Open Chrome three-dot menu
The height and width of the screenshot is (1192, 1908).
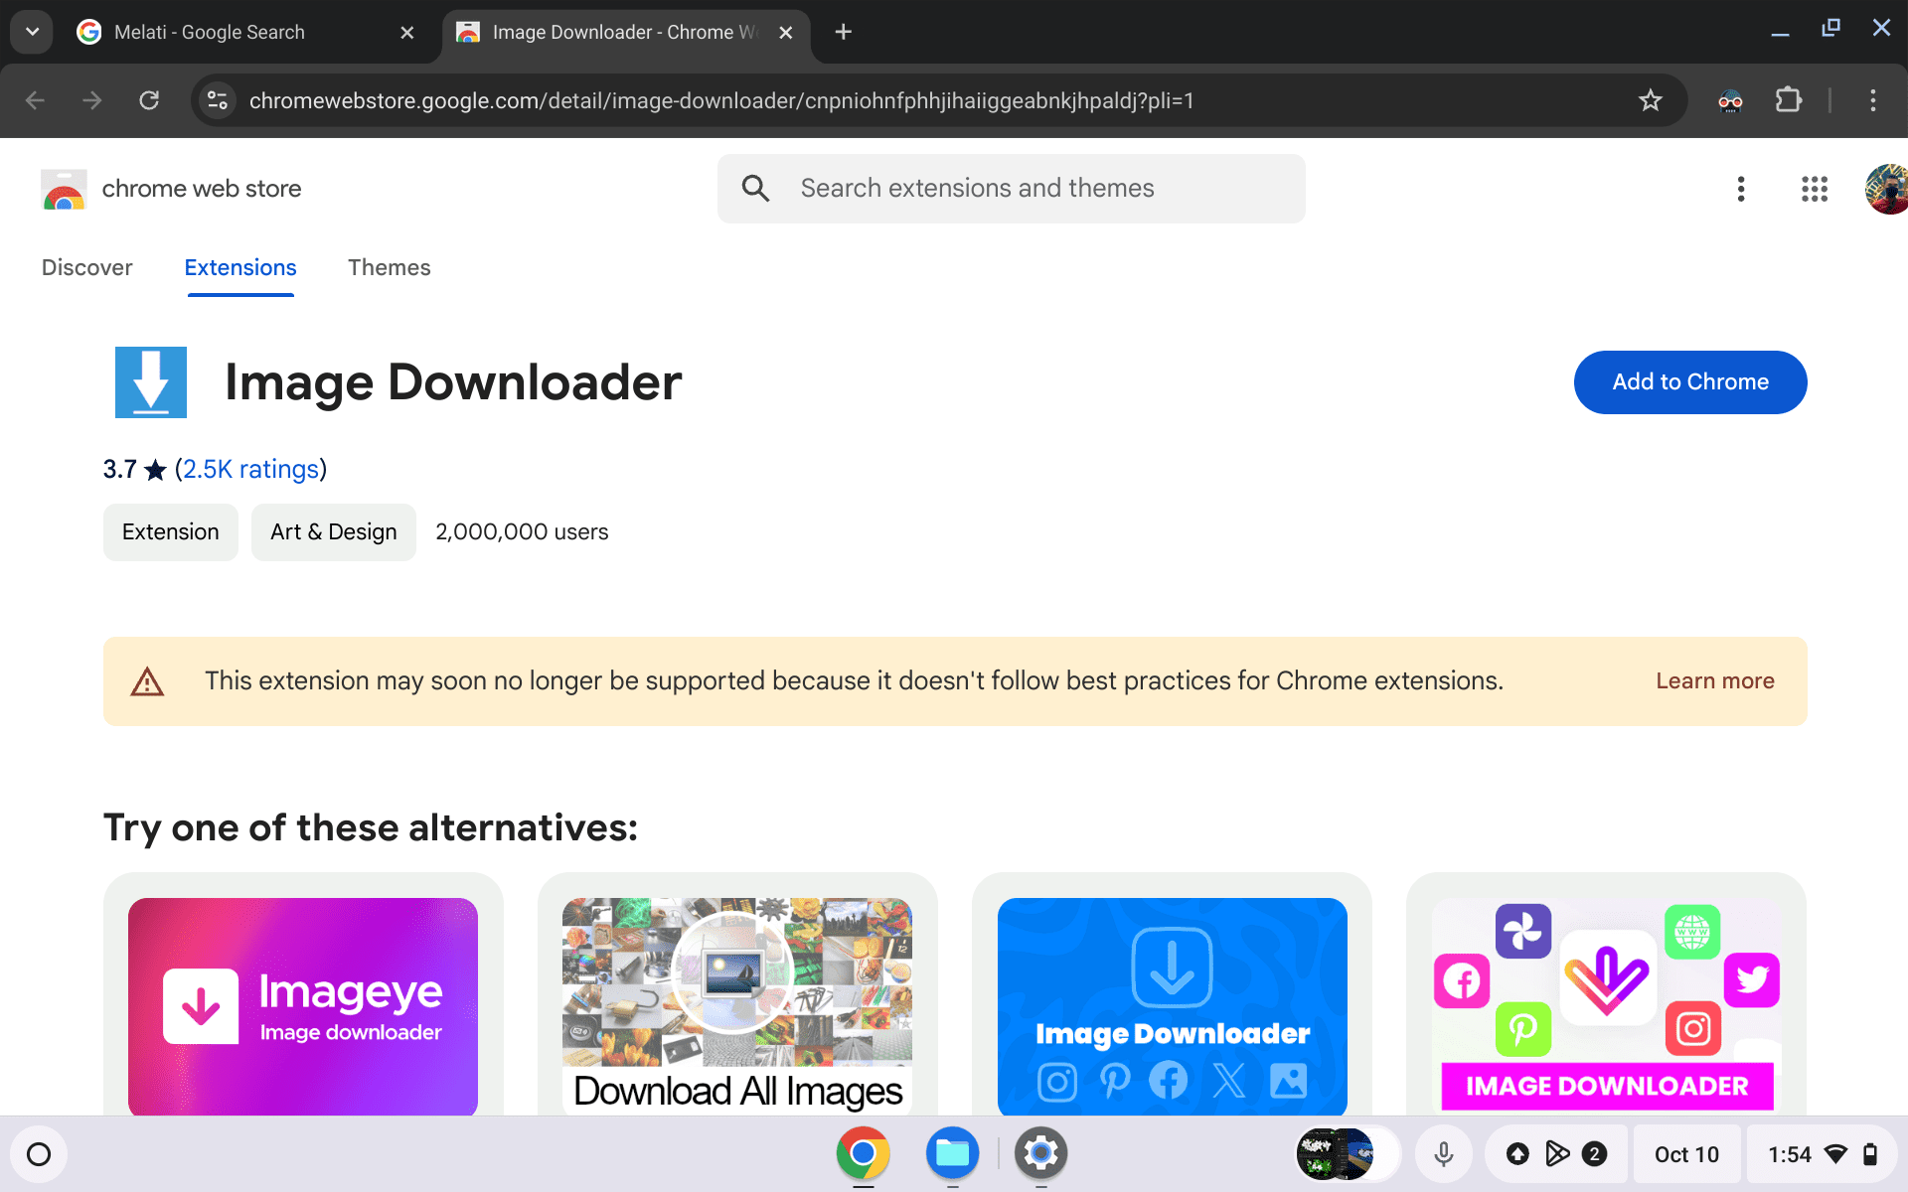point(1872,100)
